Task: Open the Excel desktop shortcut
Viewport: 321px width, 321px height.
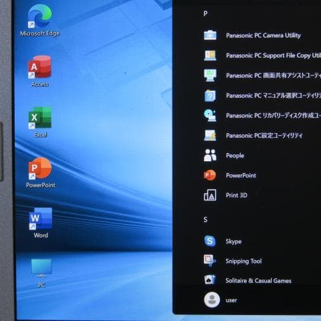Action: [40, 122]
